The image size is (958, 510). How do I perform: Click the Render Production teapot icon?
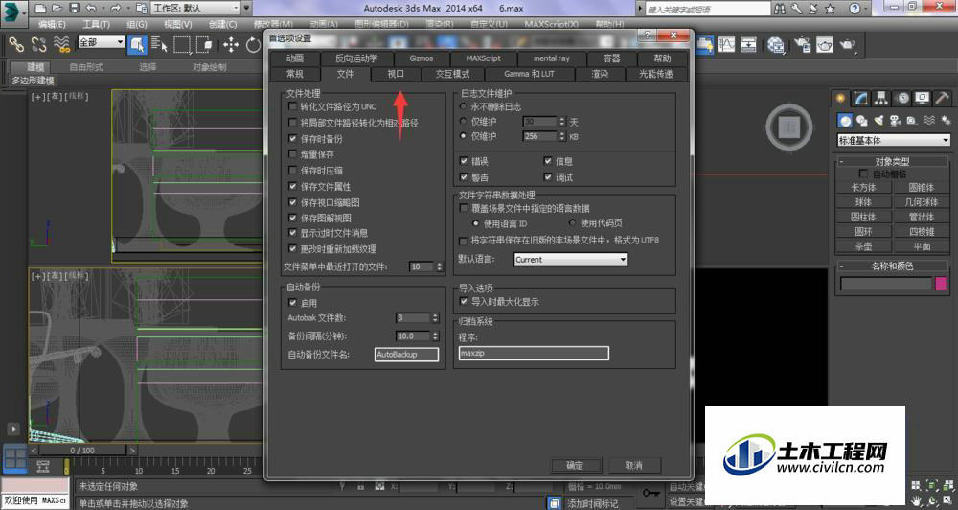[x=848, y=45]
